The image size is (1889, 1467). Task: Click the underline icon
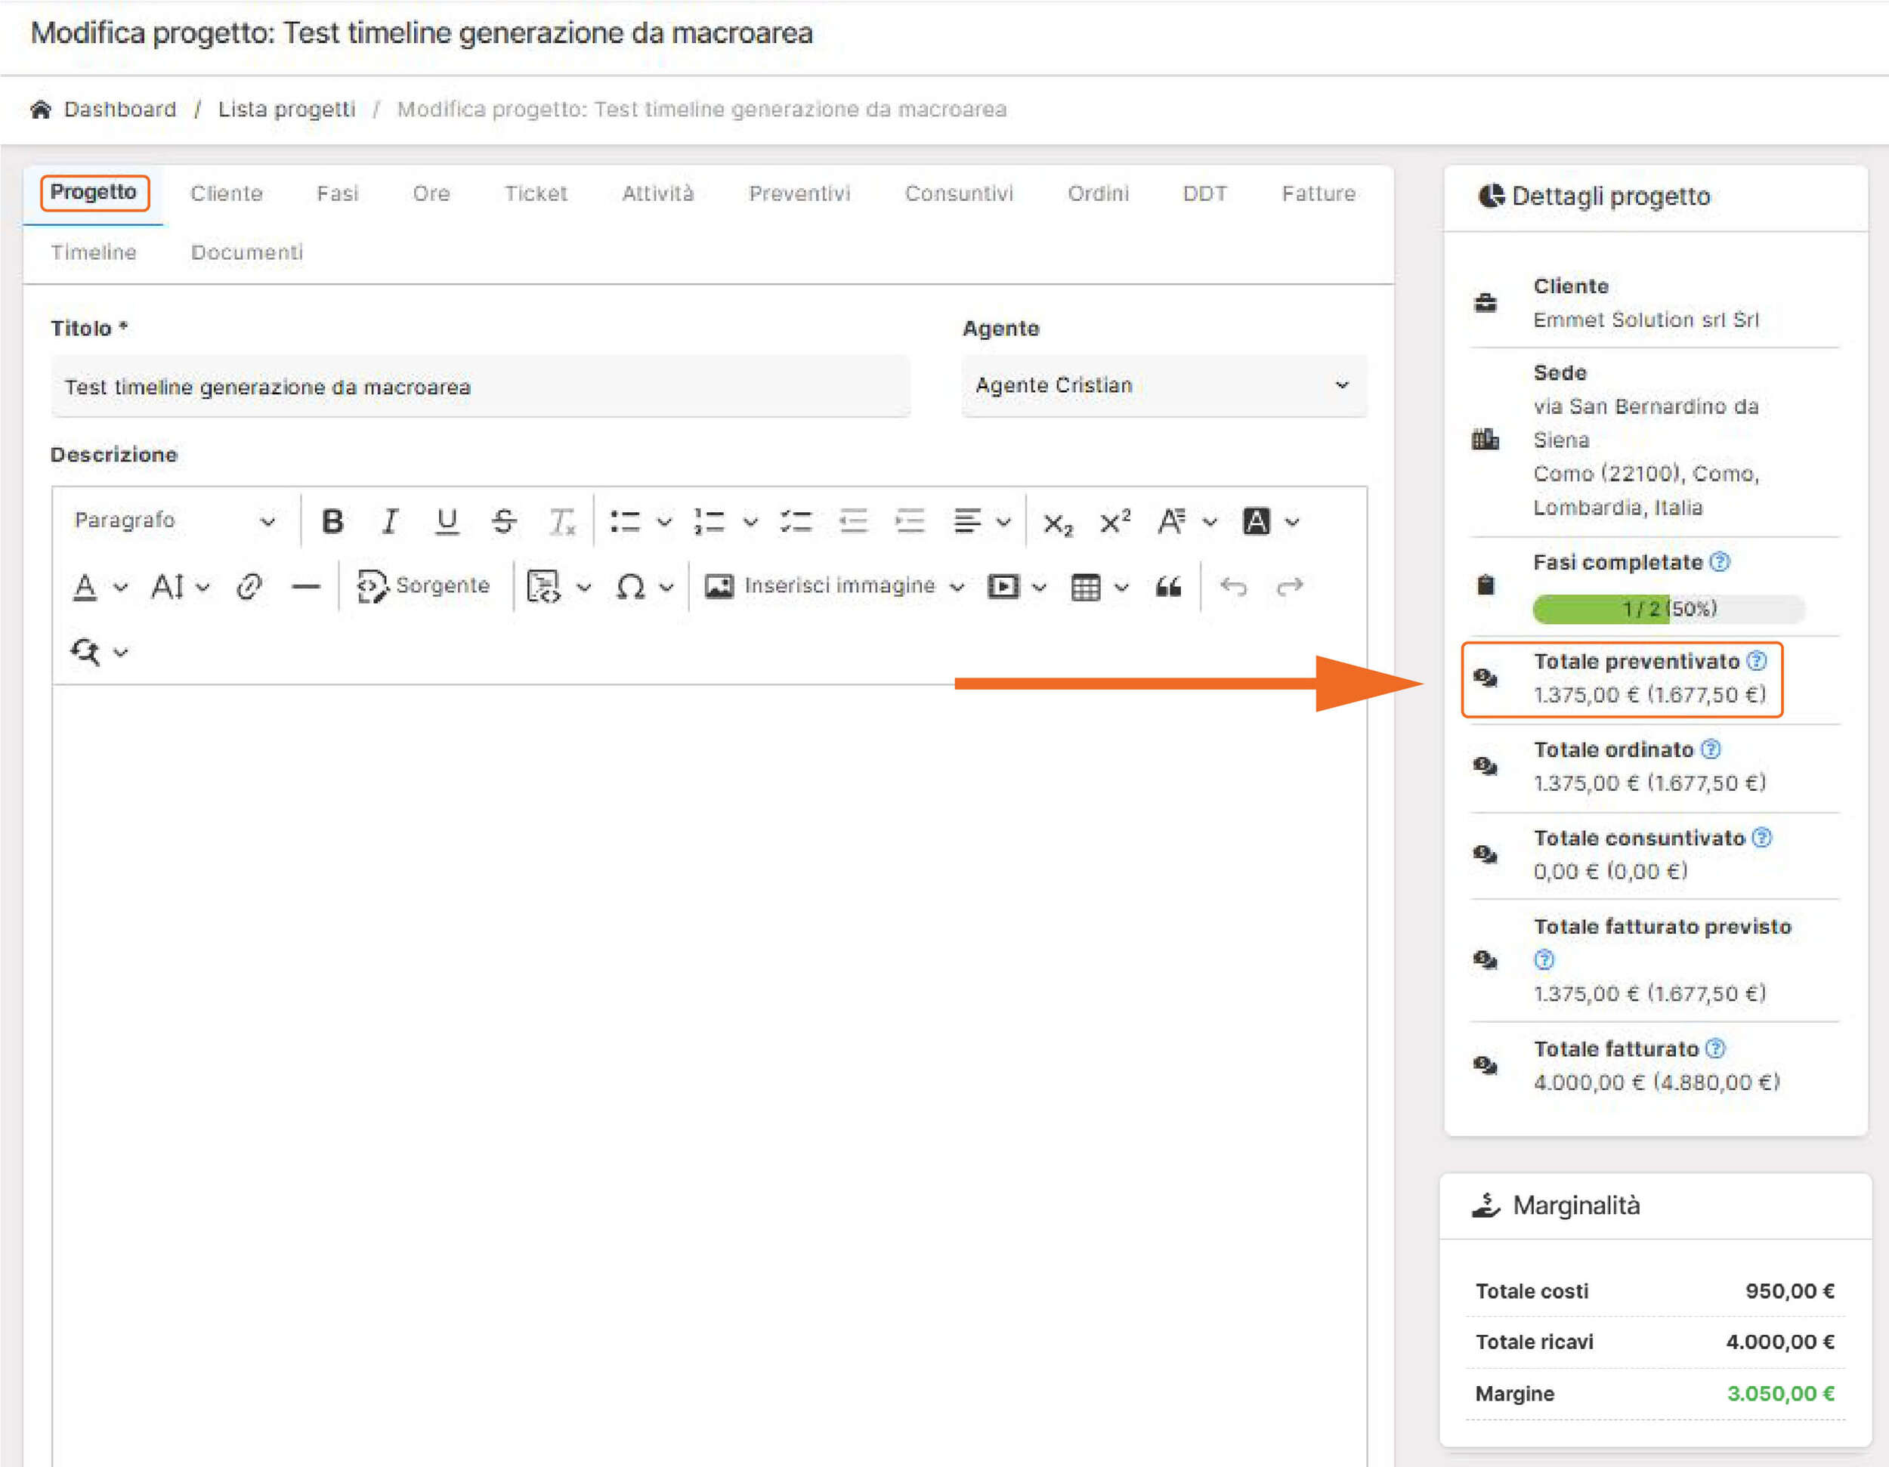tap(447, 521)
